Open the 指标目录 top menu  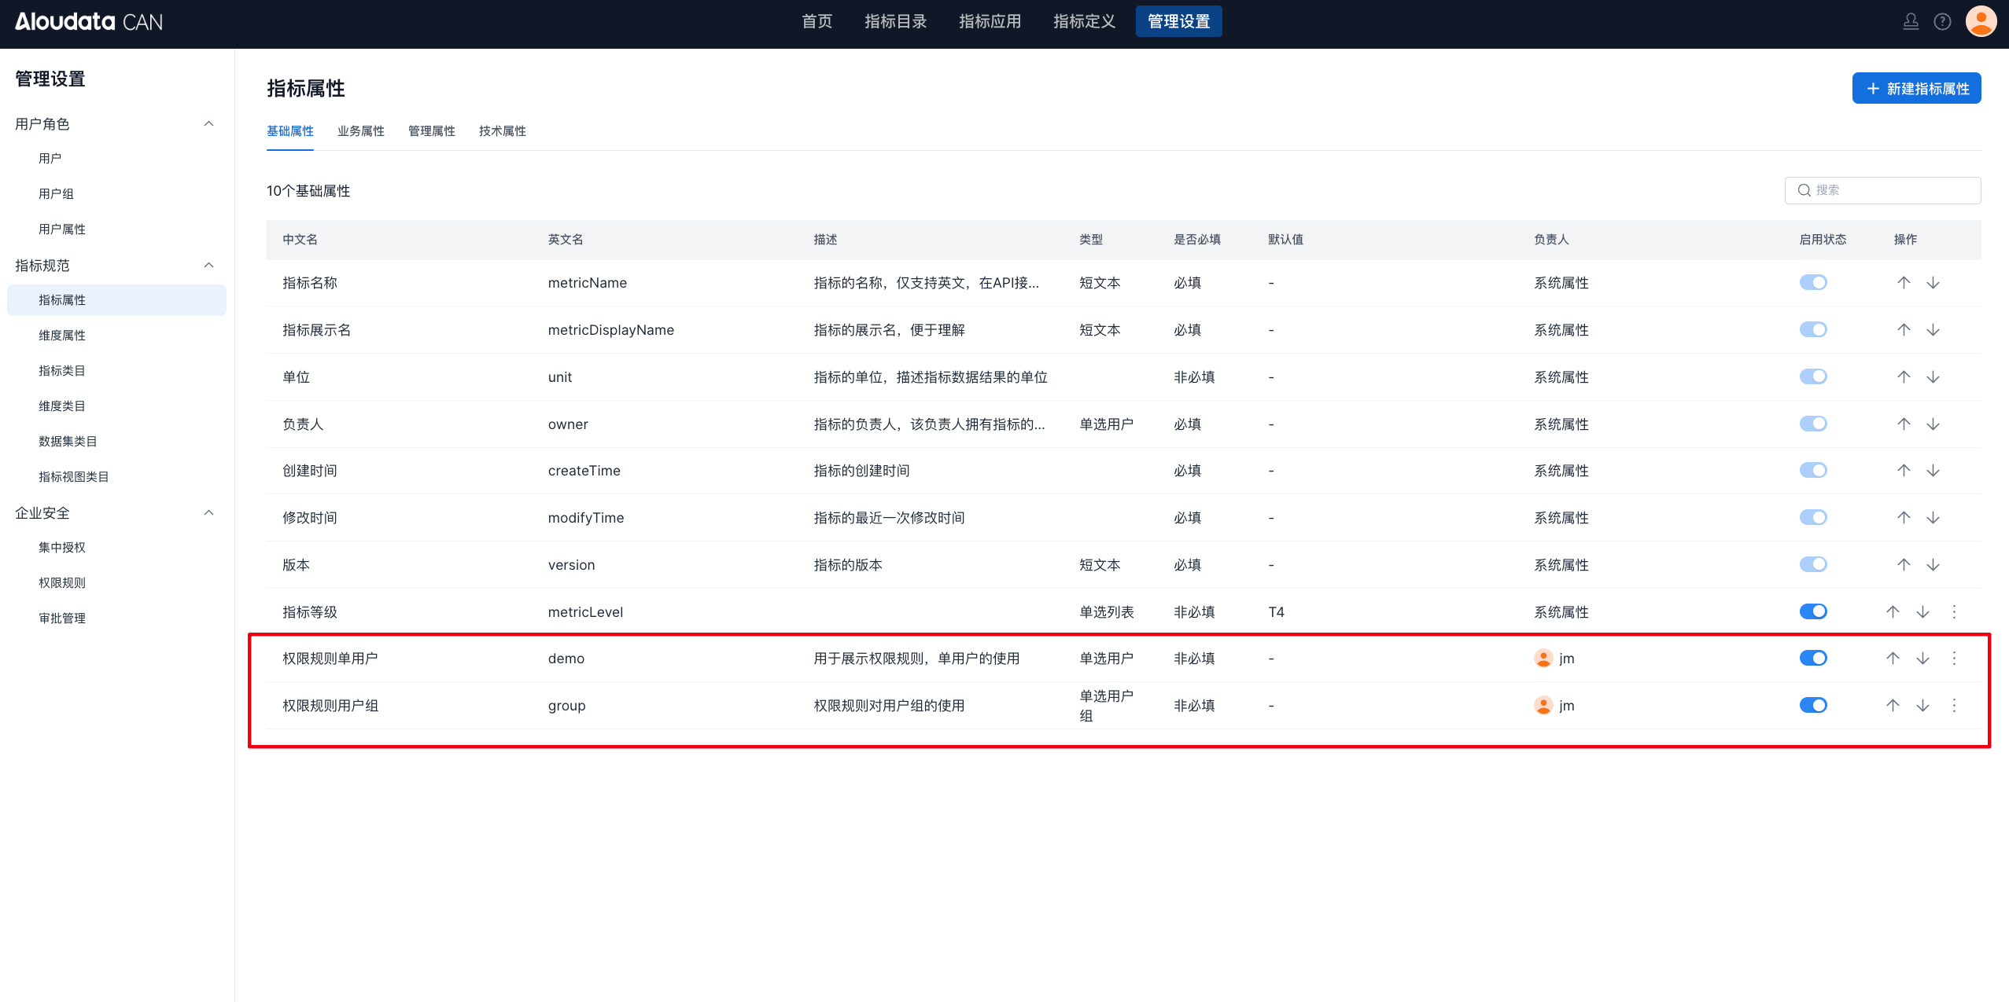(x=895, y=22)
